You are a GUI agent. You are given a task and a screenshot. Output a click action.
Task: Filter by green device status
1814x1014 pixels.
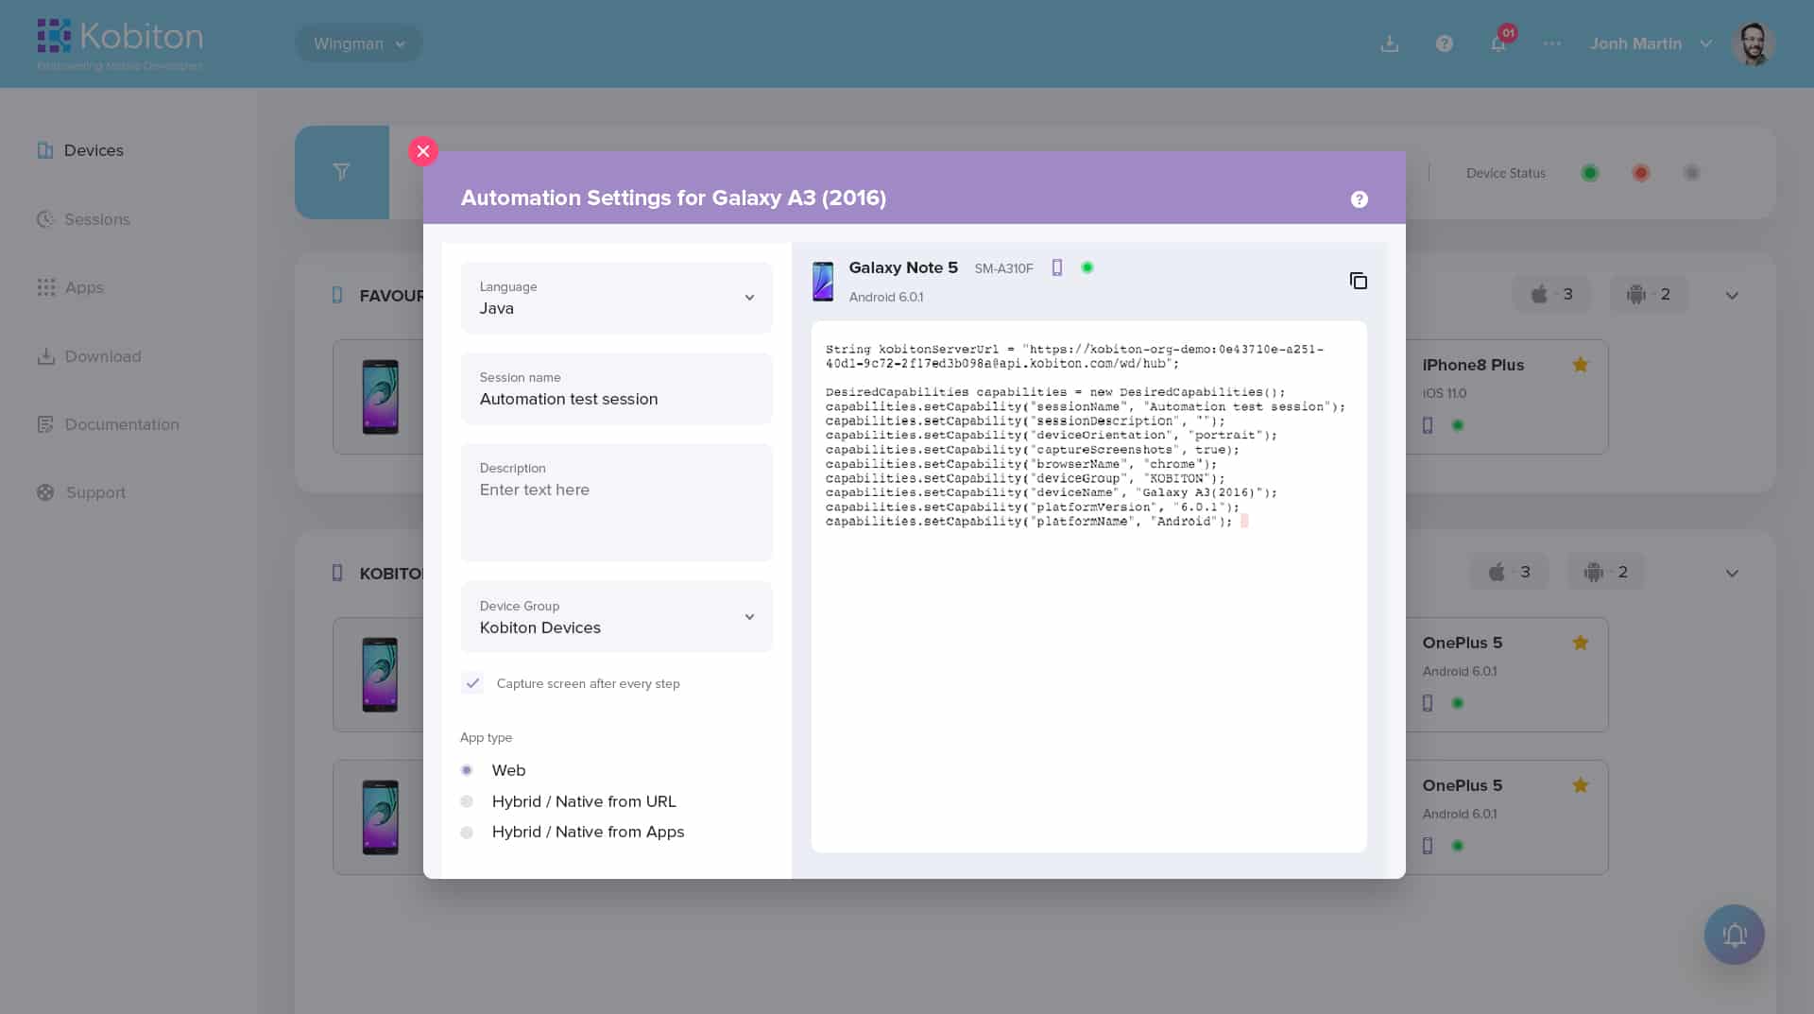(1589, 173)
